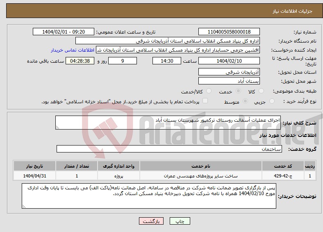This screenshot has width=323, height=232.
Task: Click service code cell ج-42-429
Action: coord(283,176)
